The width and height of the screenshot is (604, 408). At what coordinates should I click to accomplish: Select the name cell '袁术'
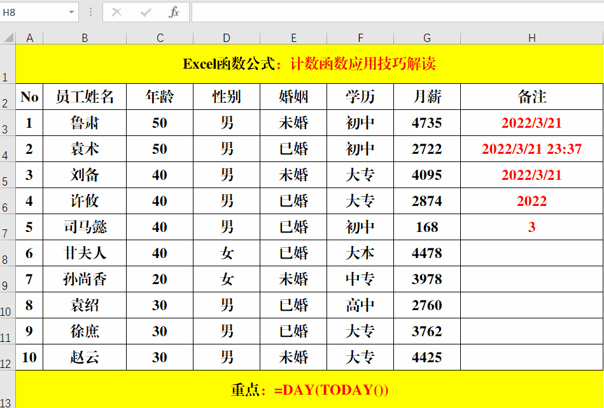85,149
